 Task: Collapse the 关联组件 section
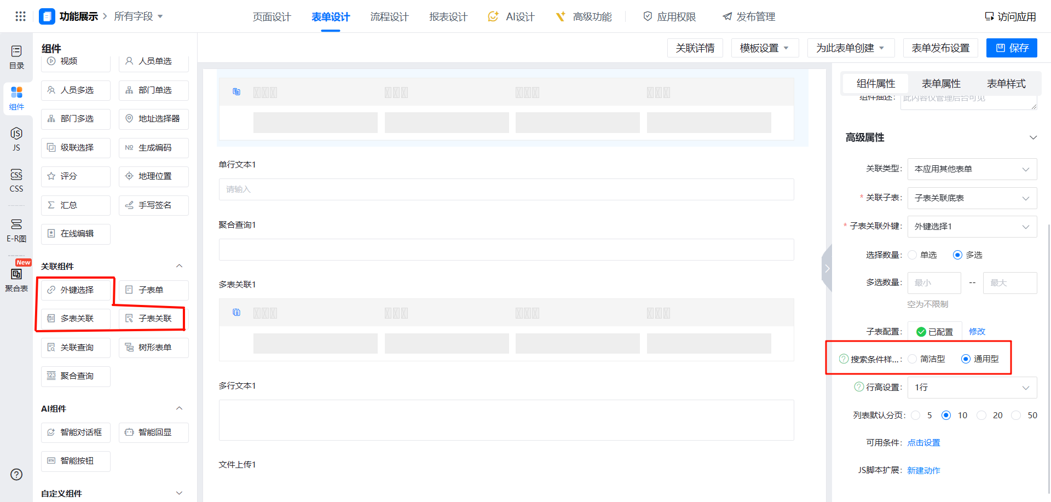coord(179,266)
